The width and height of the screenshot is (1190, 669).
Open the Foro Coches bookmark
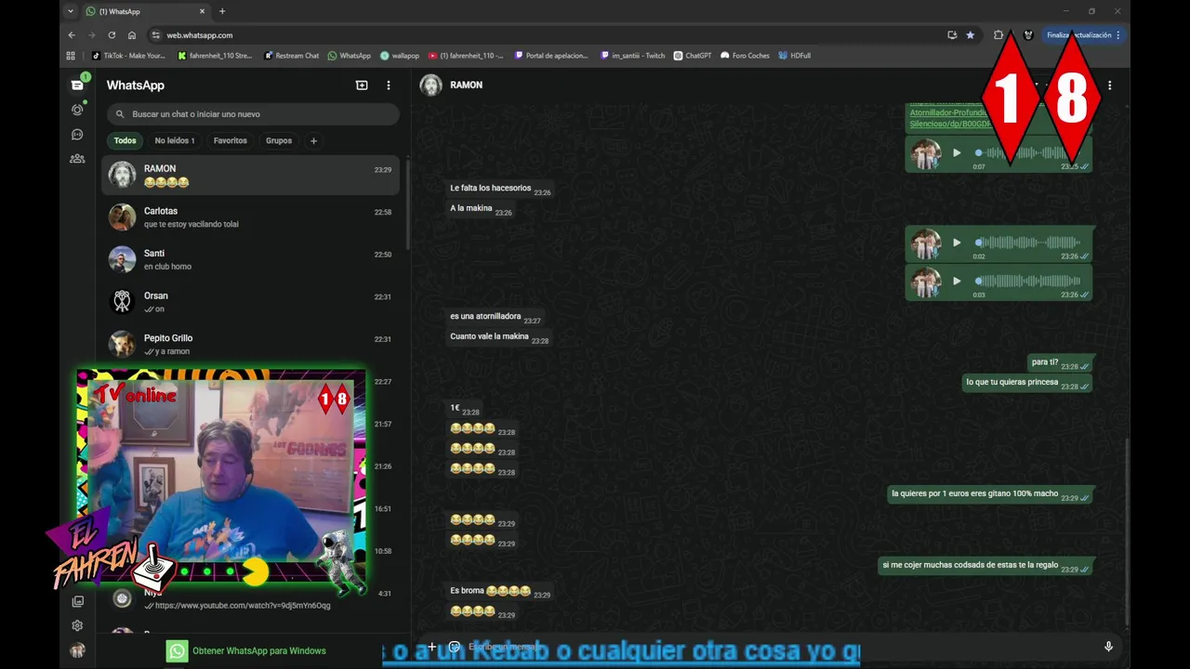tap(746, 56)
